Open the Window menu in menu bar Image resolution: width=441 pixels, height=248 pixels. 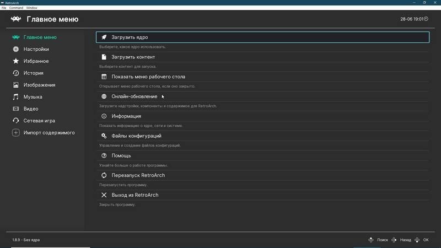pyautogui.click(x=32, y=8)
